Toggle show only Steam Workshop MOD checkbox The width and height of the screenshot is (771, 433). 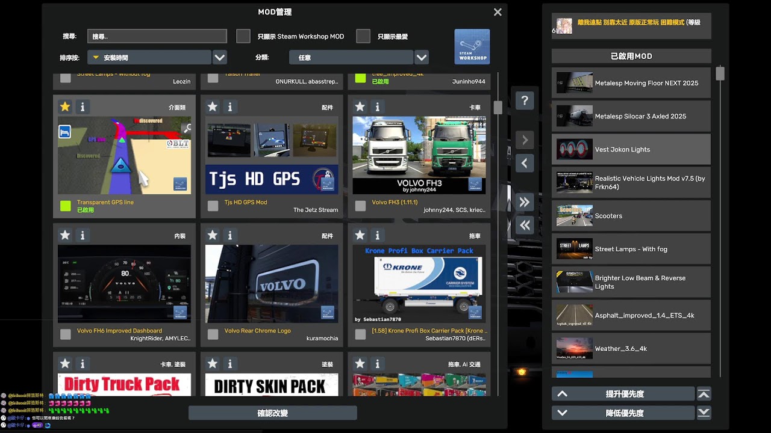[x=243, y=36]
